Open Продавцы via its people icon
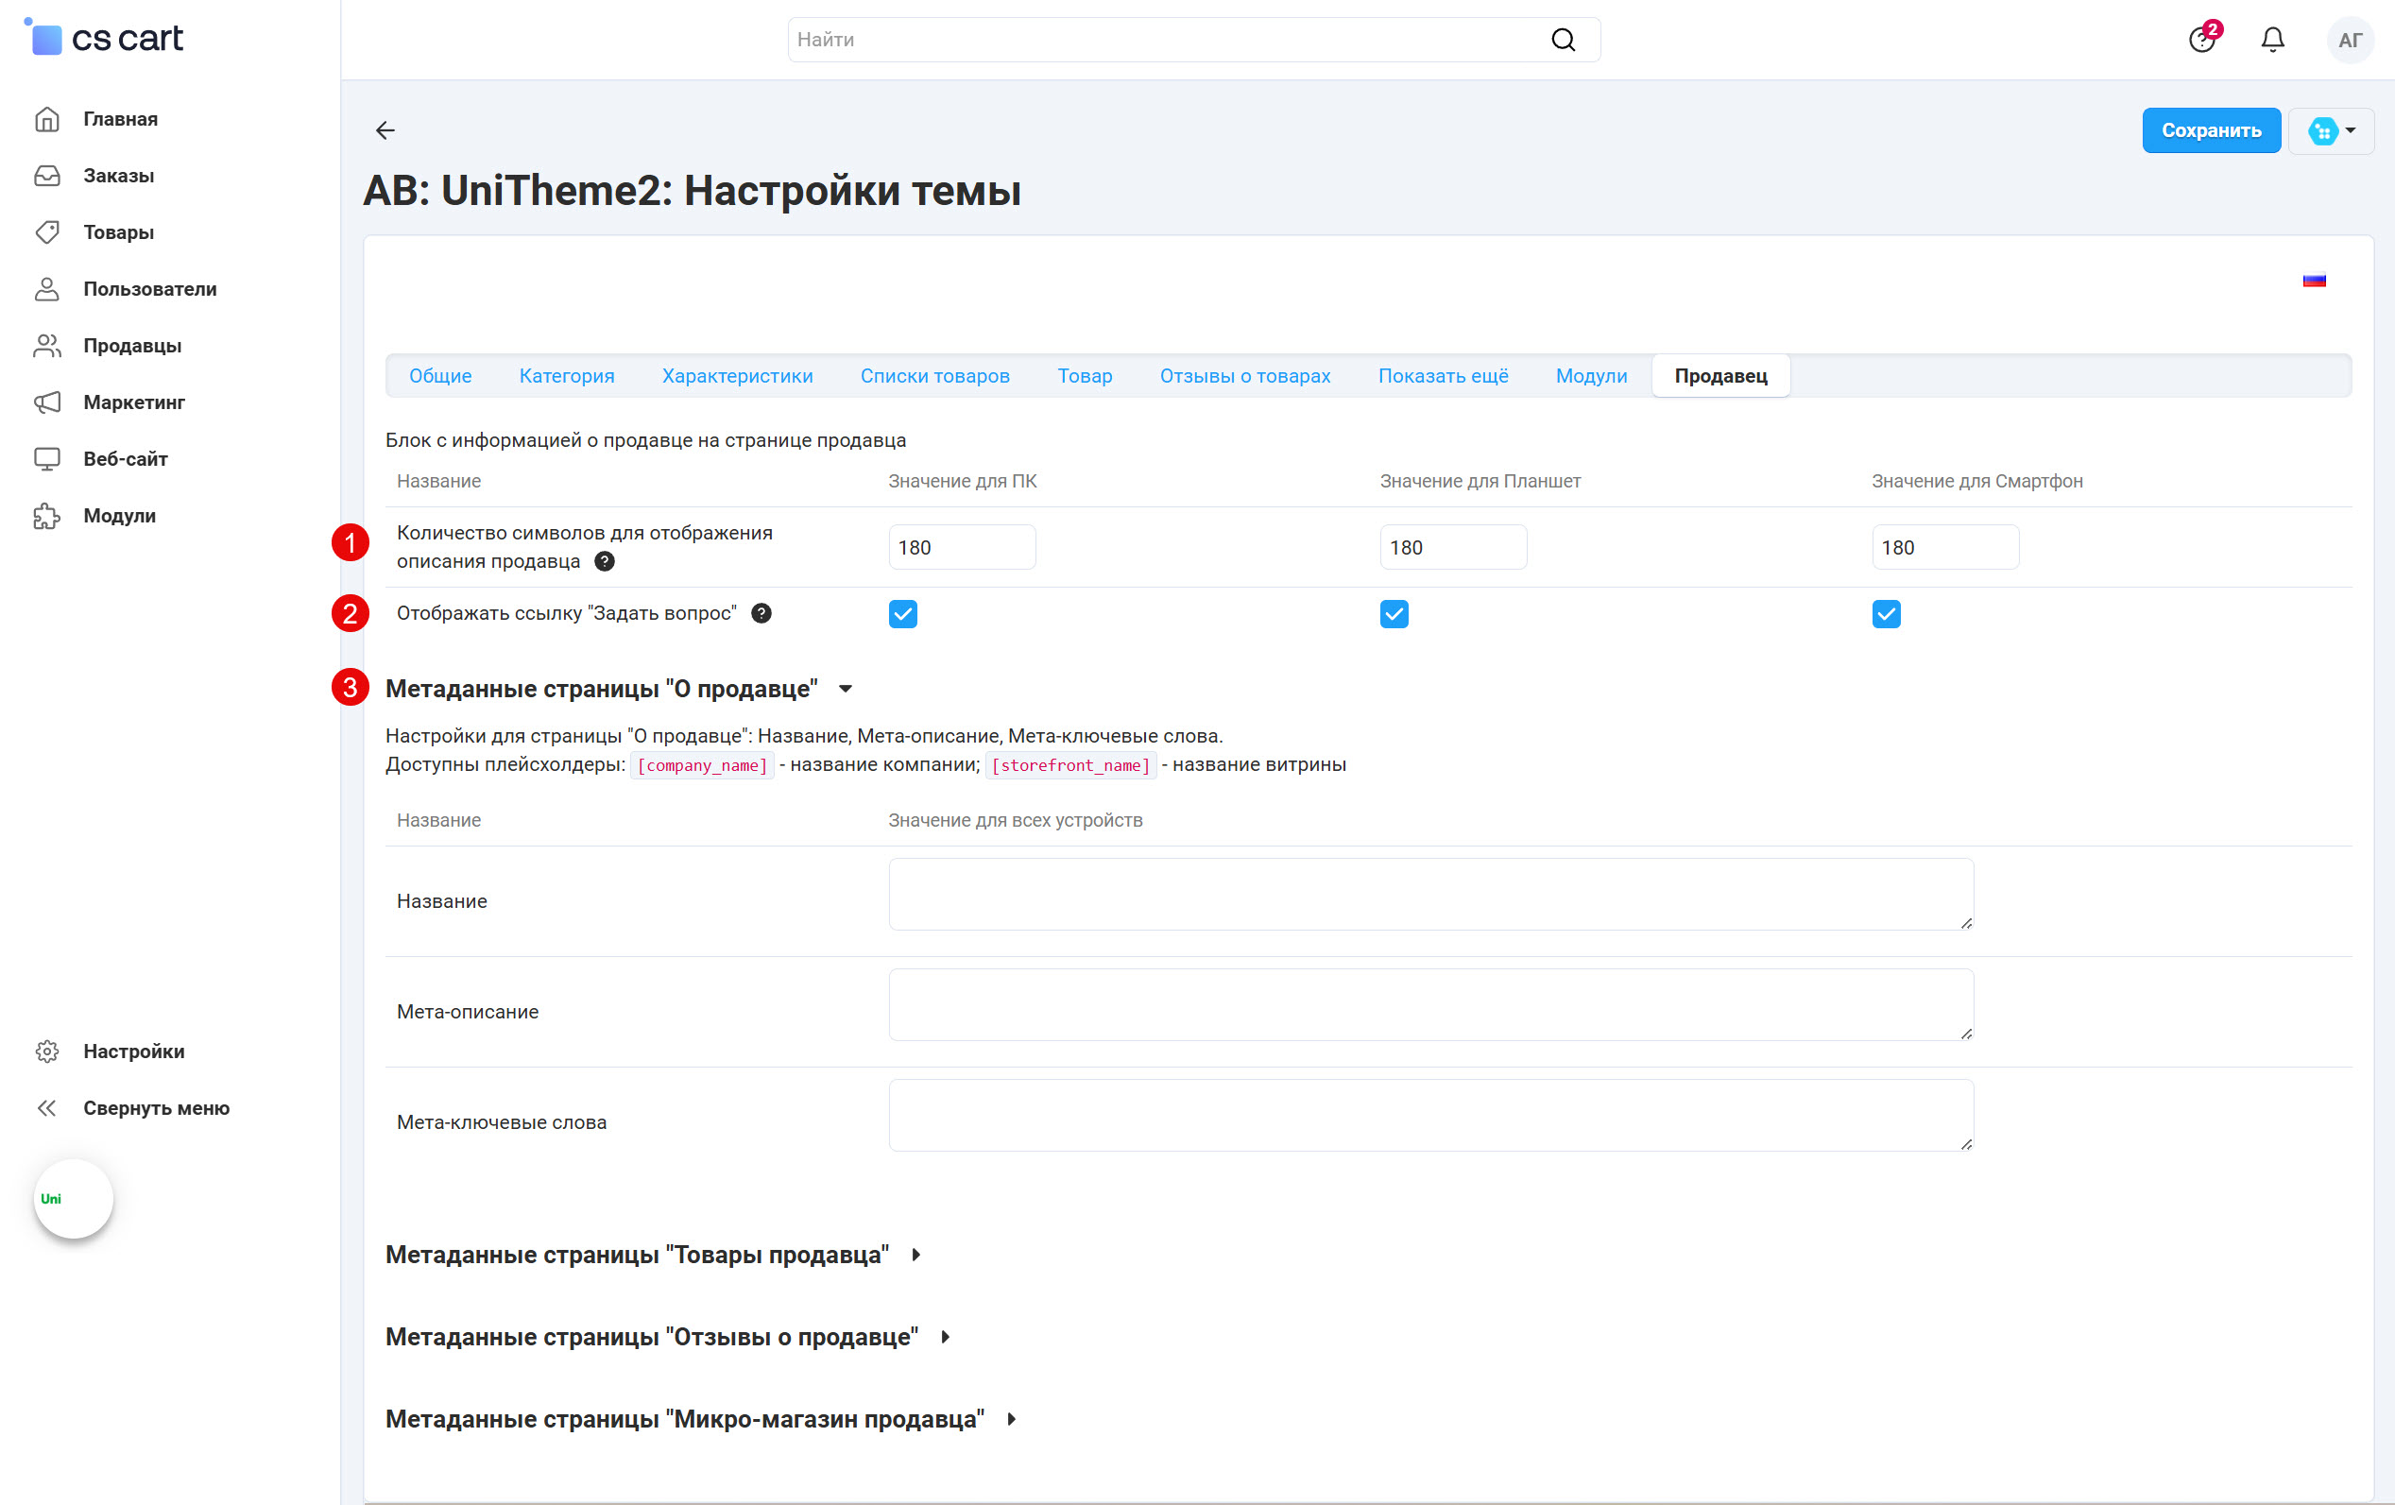Image resolution: width=2395 pixels, height=1505 pixels. (46, 346)
